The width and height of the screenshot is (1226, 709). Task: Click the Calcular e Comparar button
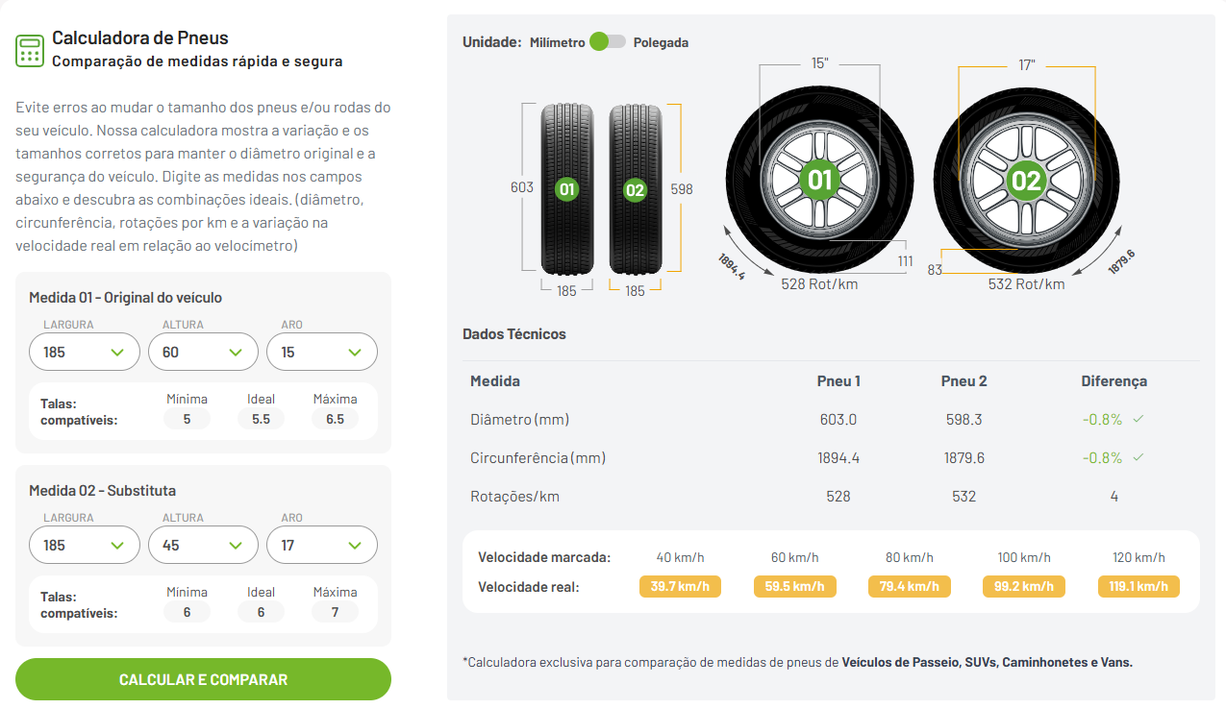203,679
